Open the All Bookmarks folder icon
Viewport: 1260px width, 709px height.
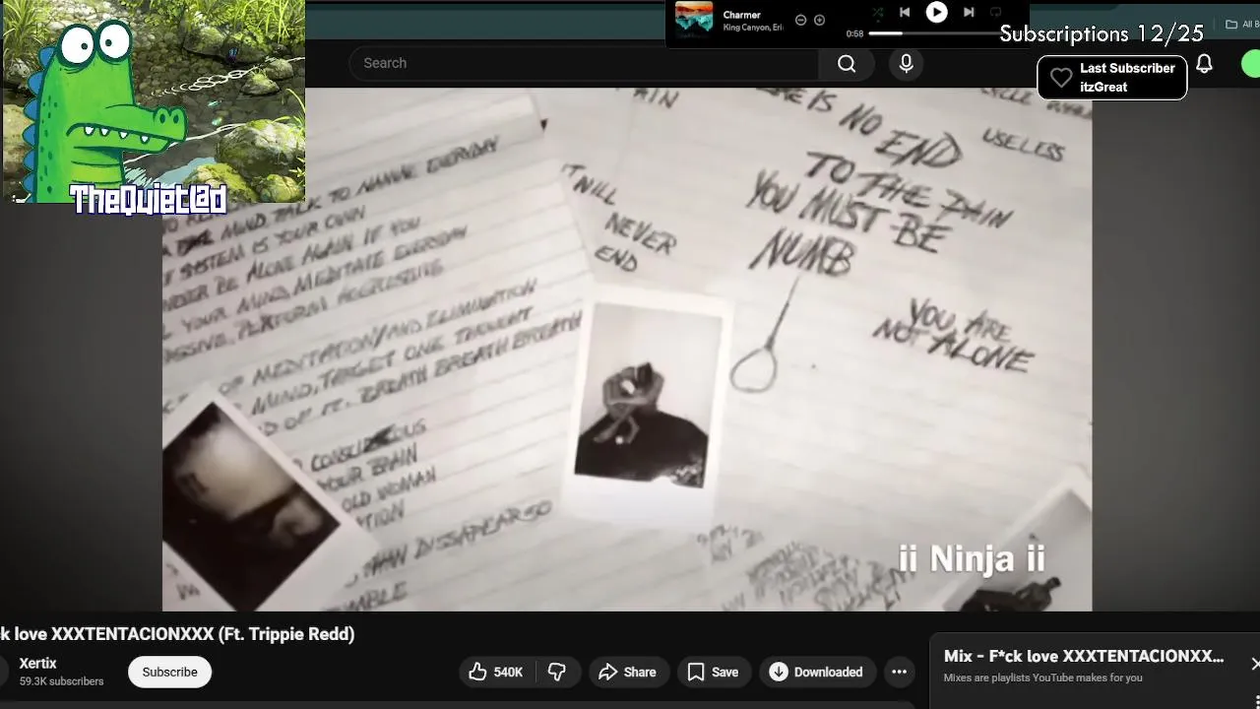[1231, 25]
